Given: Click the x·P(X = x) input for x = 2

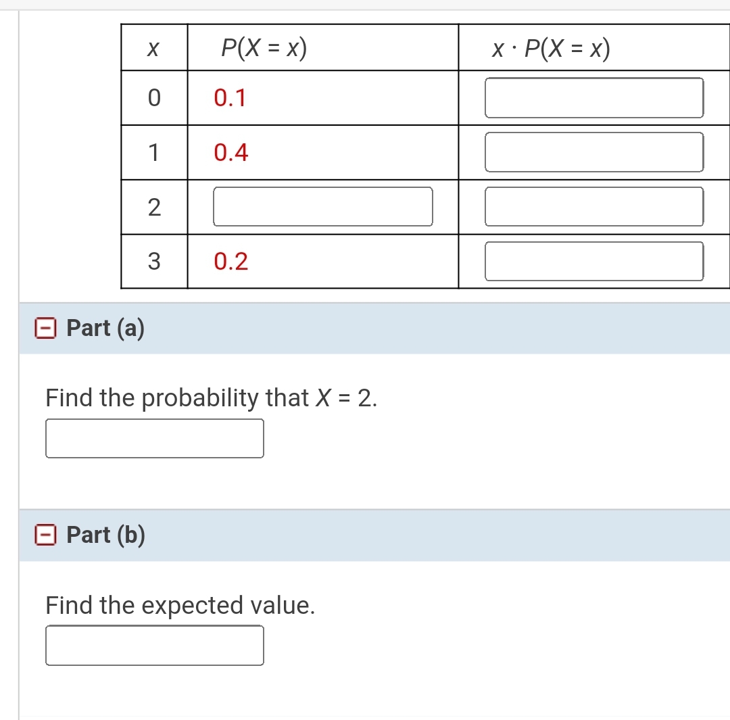Looking at the screenshot, I should 594,207.
